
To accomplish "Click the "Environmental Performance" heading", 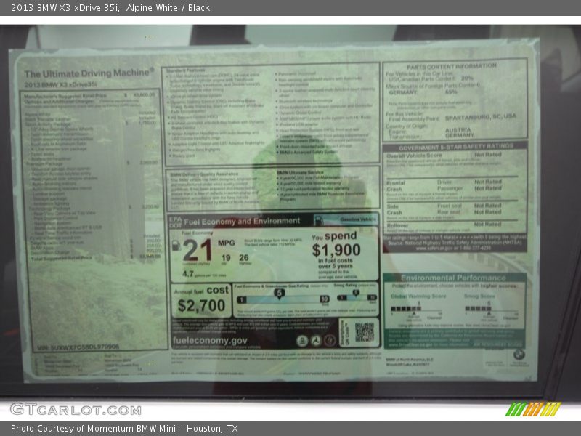I will [x=452, y=278].
